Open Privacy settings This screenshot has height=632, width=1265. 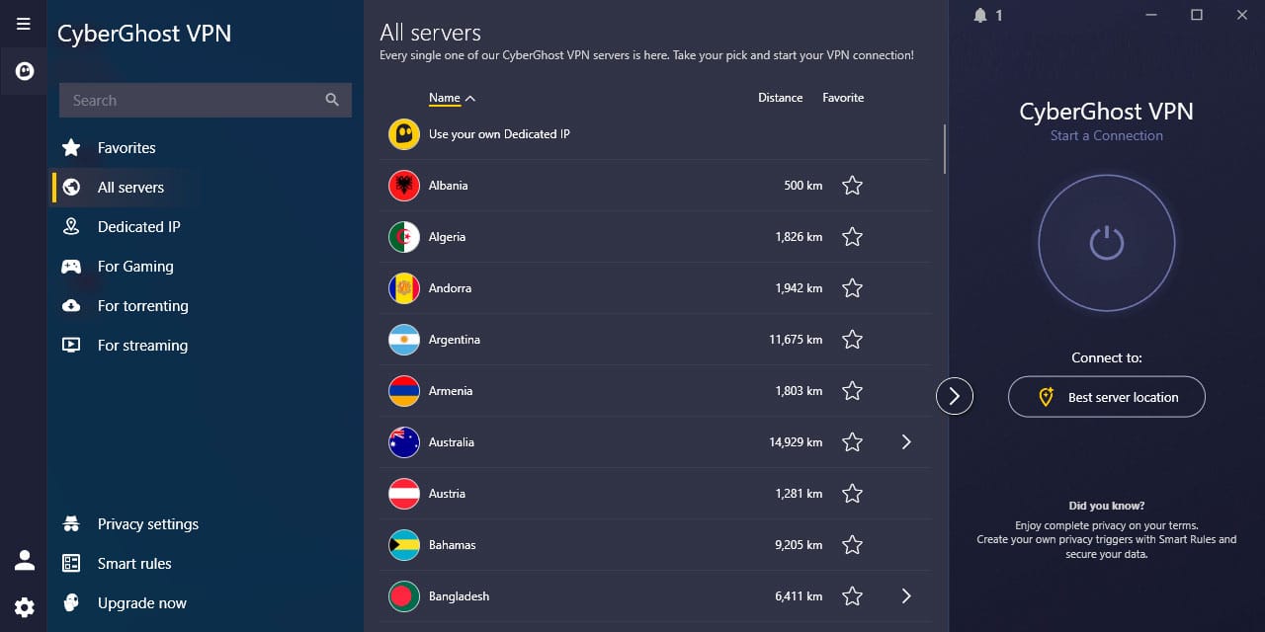146,523
